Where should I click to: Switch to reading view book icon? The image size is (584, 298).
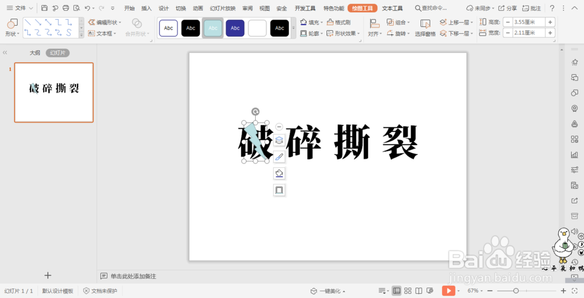coord(419,290)
